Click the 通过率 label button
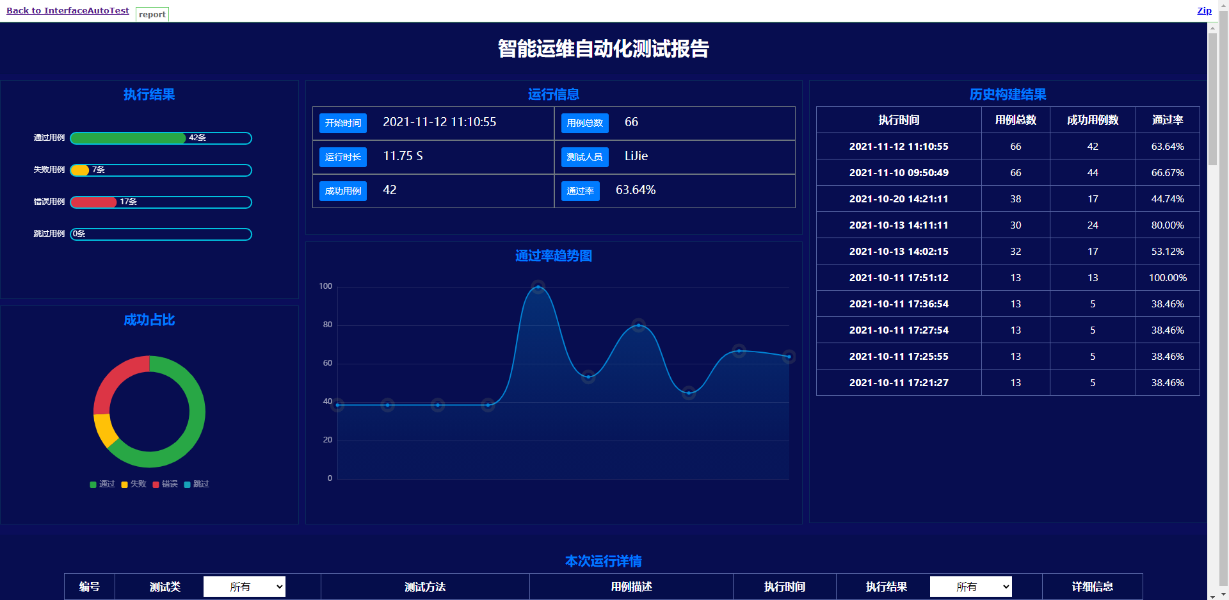This screenshot has height=600, width=1229. pyautogui.click(x=581, y=191)
